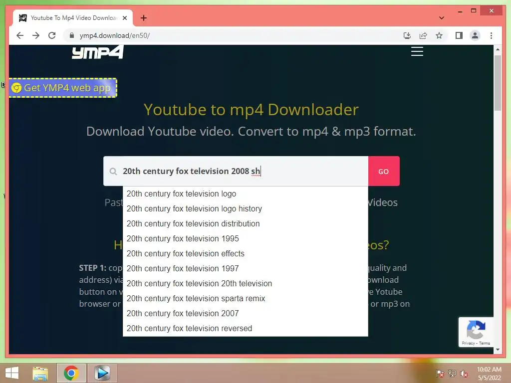Click the magnifier icon in search box
Screen dimensions: 511x383
click(x=113, y=172)
